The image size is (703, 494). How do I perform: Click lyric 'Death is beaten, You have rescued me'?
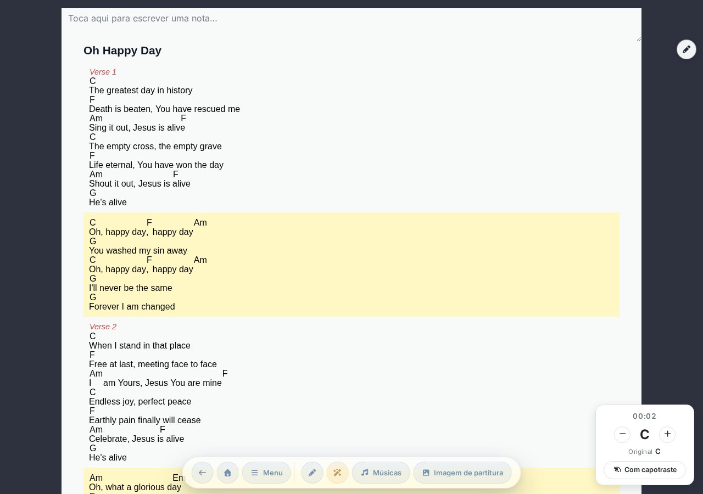(x=164, y=109)
